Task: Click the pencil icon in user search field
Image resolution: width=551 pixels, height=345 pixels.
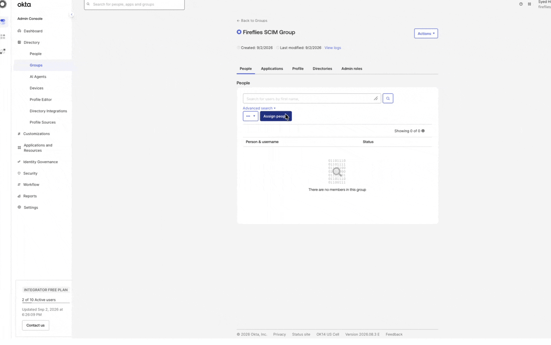Action: [x=376, y=98]
